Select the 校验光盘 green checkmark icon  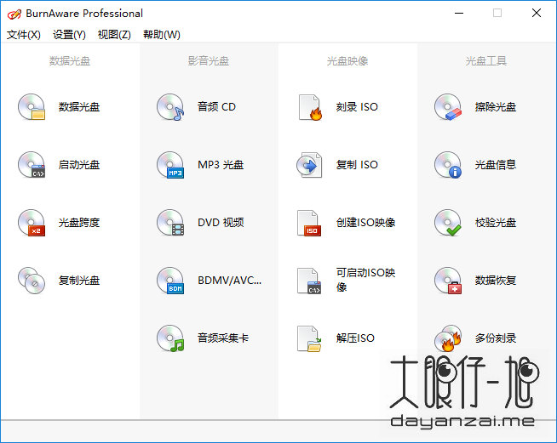pos(448,223)
